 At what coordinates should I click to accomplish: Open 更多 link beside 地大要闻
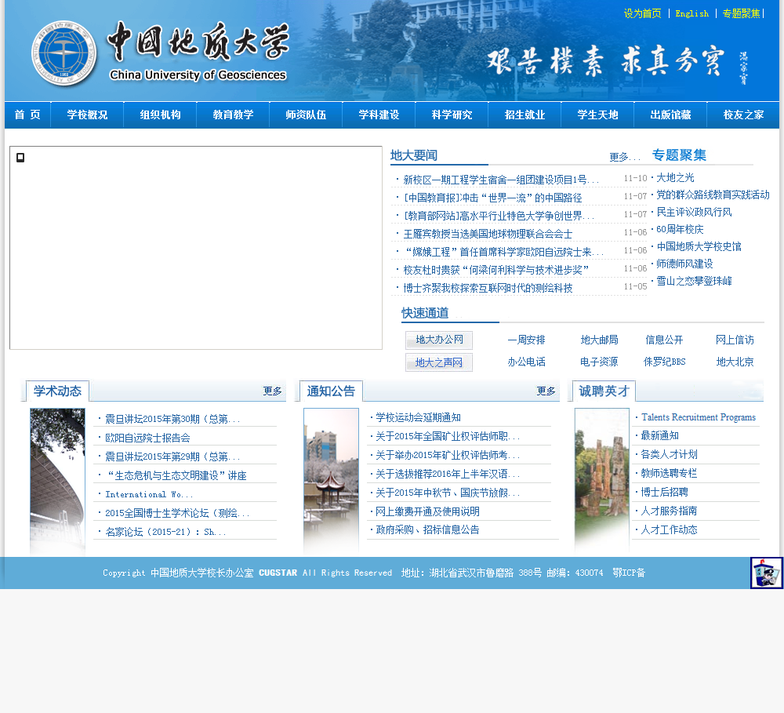(x=624, y=157)
